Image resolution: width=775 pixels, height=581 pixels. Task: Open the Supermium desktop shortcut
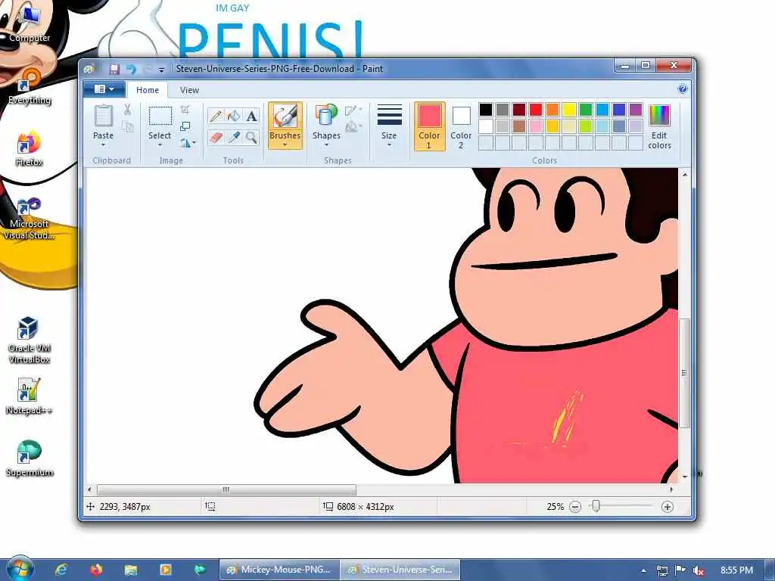pyautogui.click(x=30, y=458)
